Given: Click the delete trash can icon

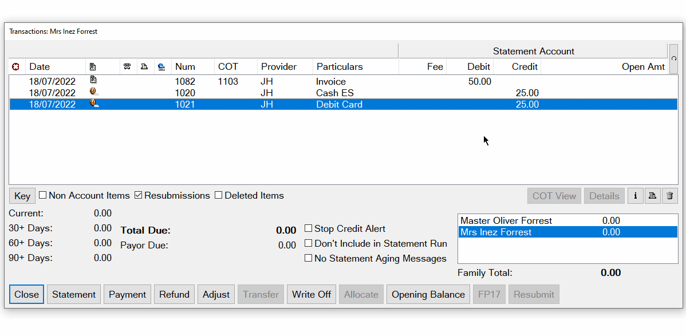Looking at the screenshot, I should click(669, 196).
